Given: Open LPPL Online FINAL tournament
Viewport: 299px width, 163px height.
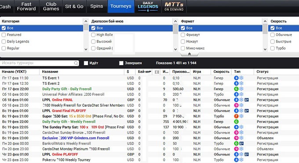Looking at the screenshot, I should tap(58, 100).
